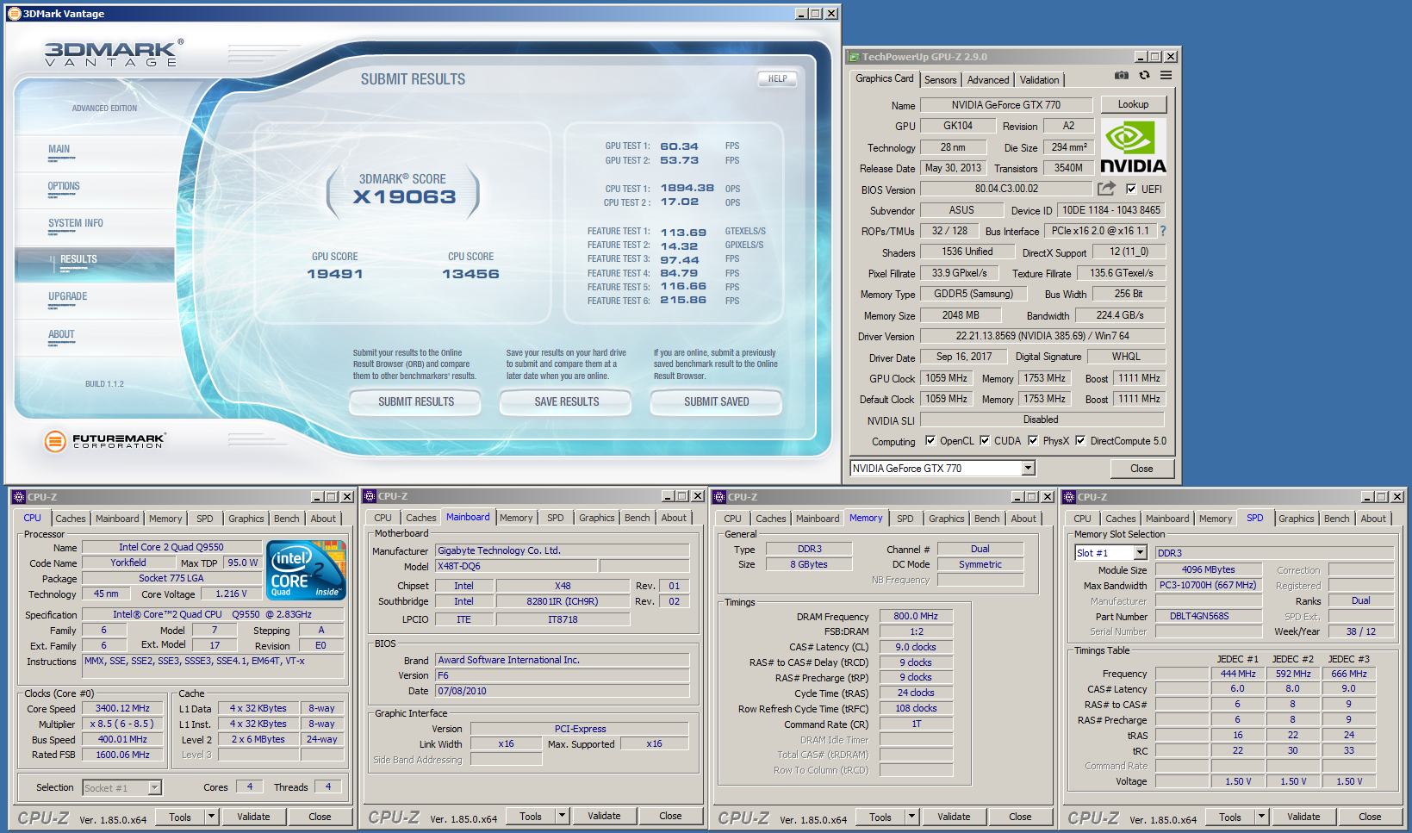Expand Tools dropdown arrow in CPU-Z SPD window
The width and height of the screenshot is (1412, 833).
click(1261, 817)
